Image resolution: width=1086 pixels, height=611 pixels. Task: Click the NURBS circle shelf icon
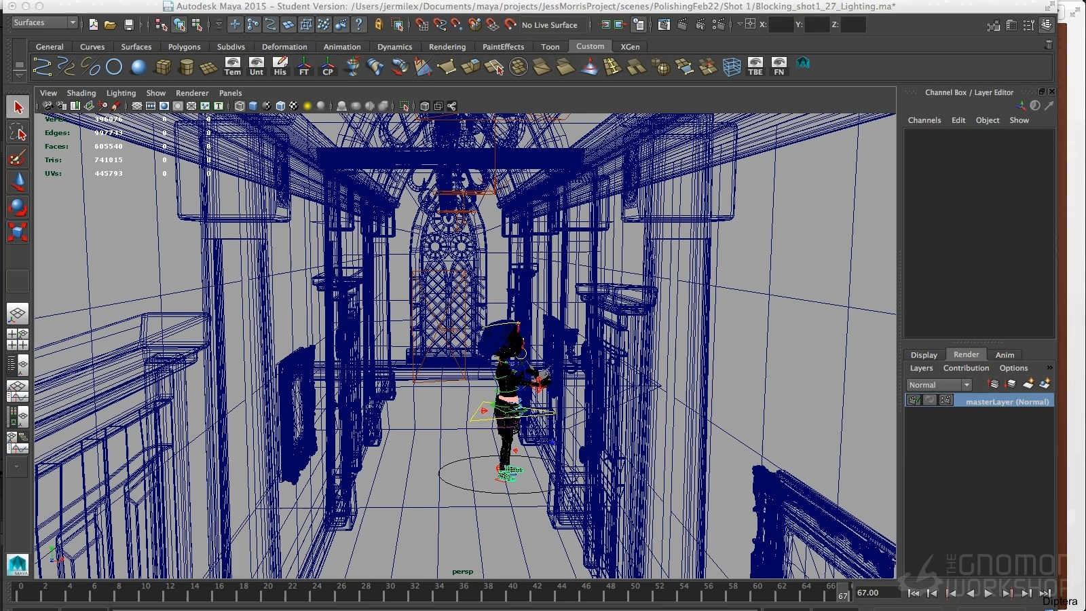[114, 67]
